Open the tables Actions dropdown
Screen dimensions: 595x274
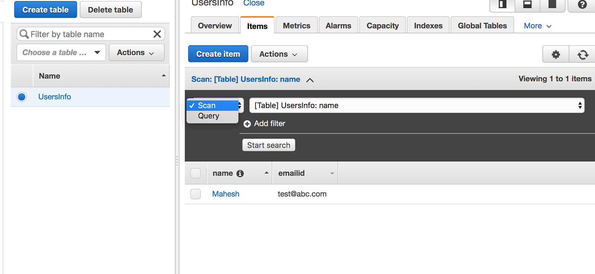[x=136, y=52]
